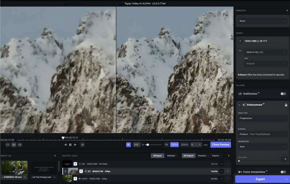Add a new input with plus icon
The width and height of the screenshot is (290, 184).
[x=55, y=156]
